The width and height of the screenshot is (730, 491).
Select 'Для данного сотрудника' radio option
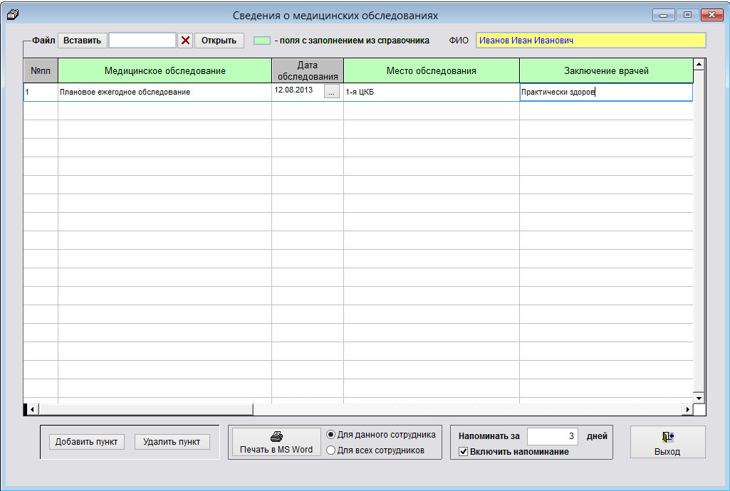click(330, 435)
